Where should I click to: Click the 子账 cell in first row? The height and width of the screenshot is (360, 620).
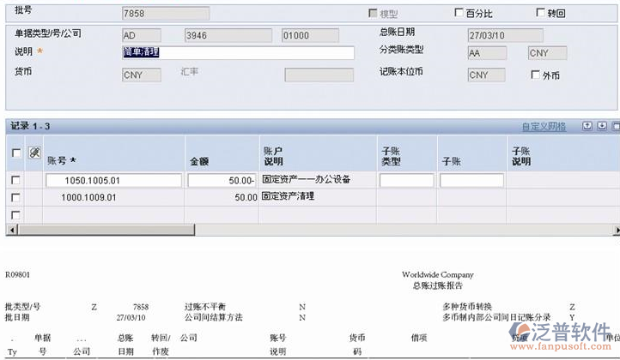471,180
